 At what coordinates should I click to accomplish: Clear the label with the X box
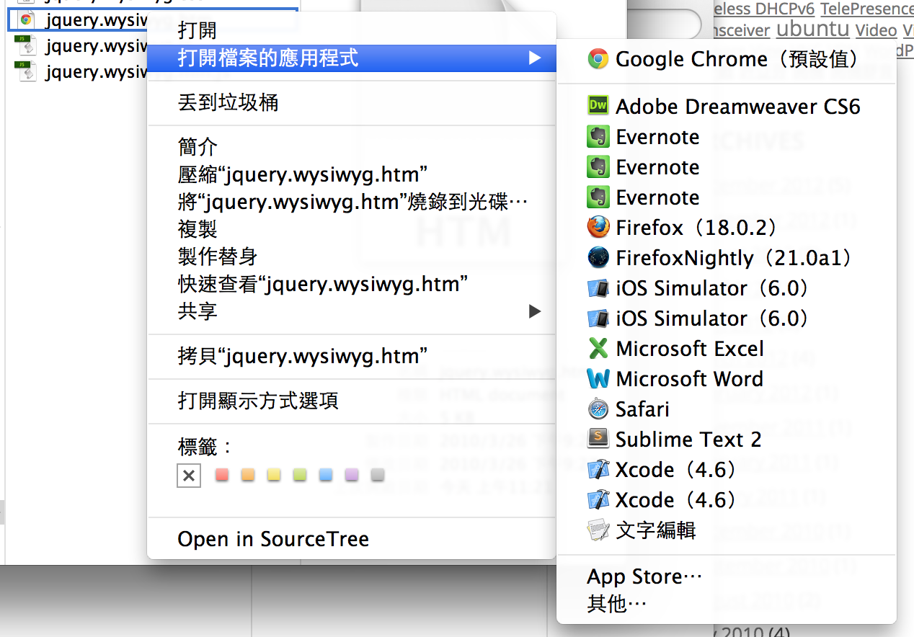pos(189,476)
